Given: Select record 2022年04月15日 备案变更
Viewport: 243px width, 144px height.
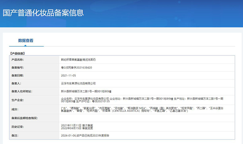Looking at the screenshot, I should [x=77, y=128].
